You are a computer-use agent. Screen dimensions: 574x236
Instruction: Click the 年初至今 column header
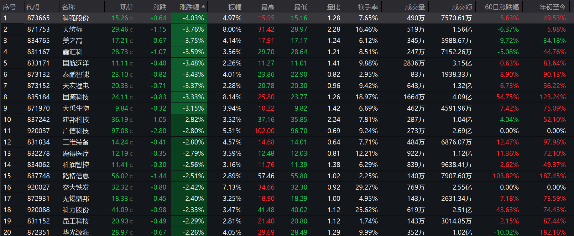point(553,7)
